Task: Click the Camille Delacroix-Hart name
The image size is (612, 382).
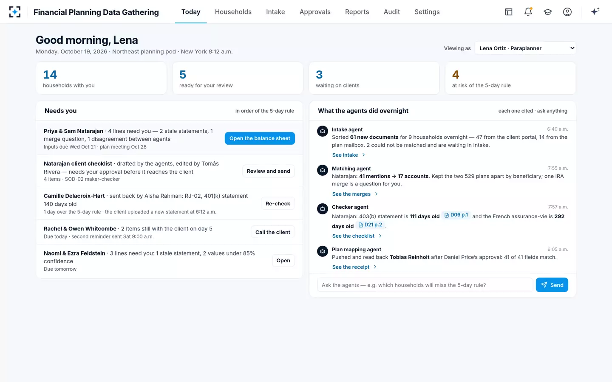Action: pos(74,196)
